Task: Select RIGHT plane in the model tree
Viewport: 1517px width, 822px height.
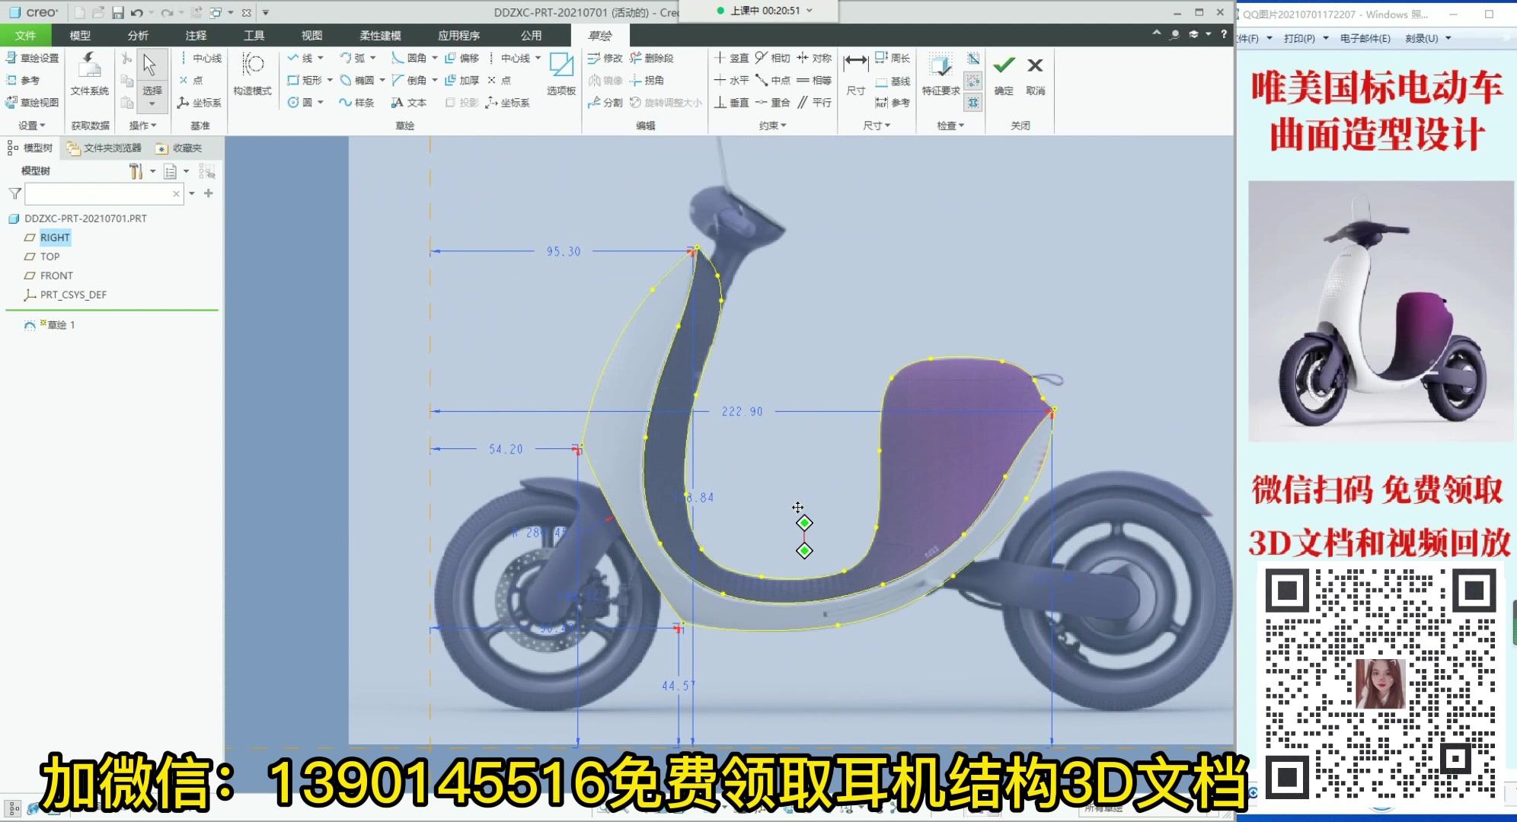Action: (x=54, y=237)
